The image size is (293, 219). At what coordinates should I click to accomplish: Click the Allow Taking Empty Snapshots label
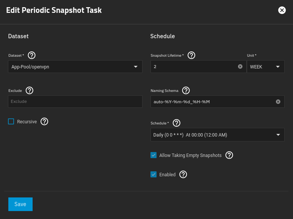[x=190, y=155]
